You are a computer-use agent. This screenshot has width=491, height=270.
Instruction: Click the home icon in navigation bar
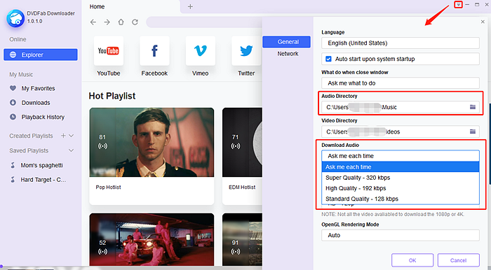coord(121,22)
